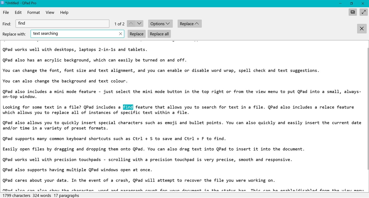Click the vertical scrollbar thumb
Image resolution: width=369 pixels, height=198 pixels.
tap(368, 109)
